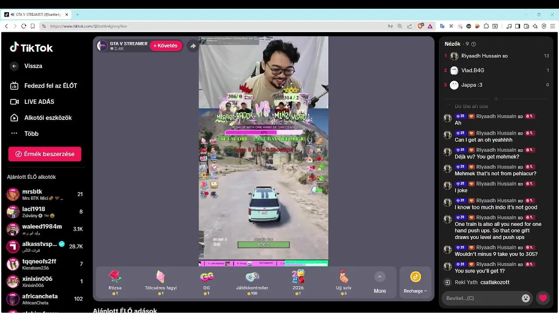
Task: Follow streamer with the Követés button
Action: (166, 46)
